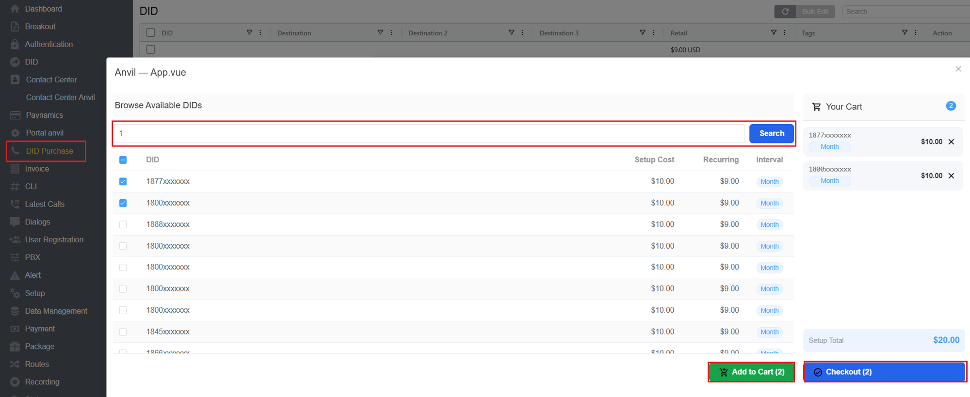
Task: Click the Breakout document icon in the sidebar
Action: (x=15, y=27)
